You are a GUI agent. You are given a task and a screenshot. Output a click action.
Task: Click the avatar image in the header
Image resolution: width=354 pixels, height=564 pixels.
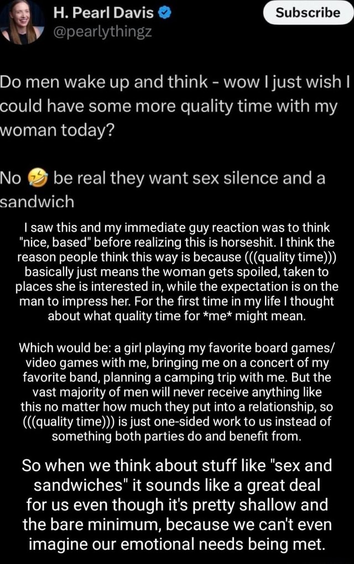(x=22, y=22)
